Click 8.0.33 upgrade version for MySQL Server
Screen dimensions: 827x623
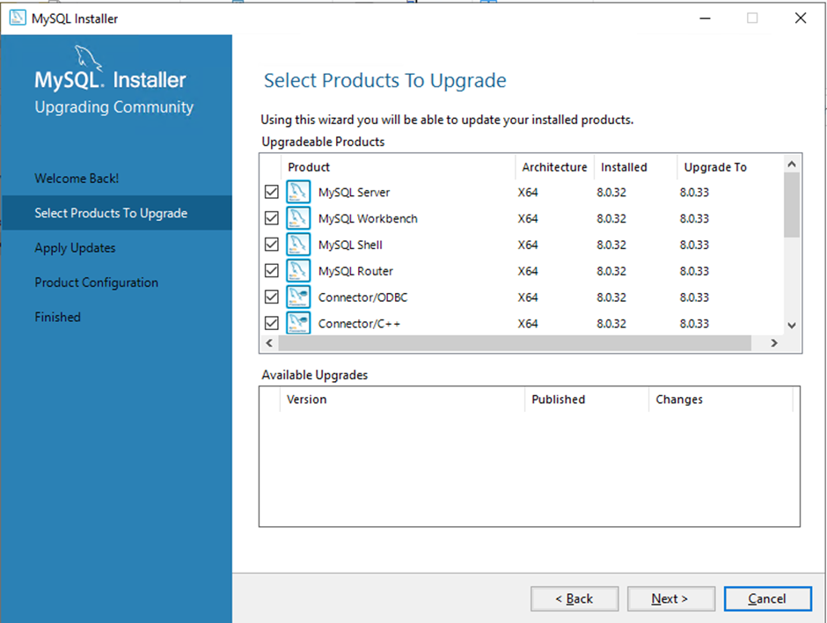(694, 193)
